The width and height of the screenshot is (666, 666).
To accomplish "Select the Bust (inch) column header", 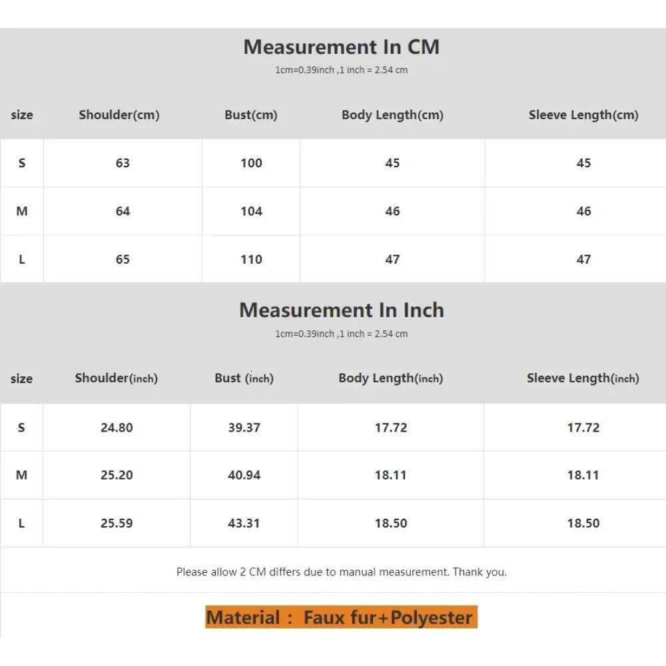I will coord(244,378).
